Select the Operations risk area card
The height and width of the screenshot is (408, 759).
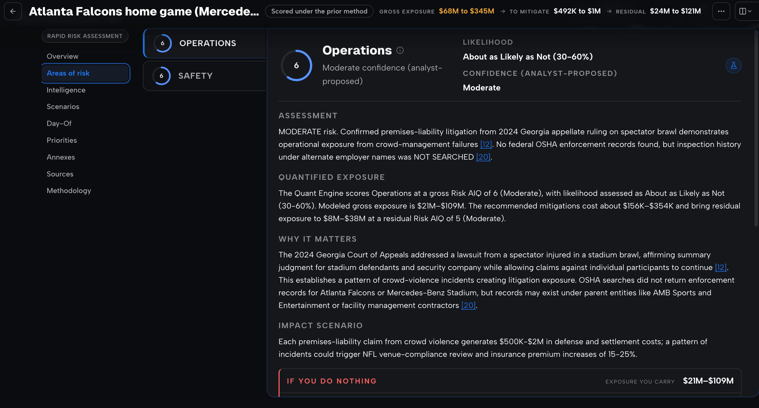[205, 43]
